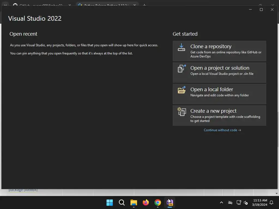
Task: Open the clock showing 11:15 AM
Action: [260, 202]
